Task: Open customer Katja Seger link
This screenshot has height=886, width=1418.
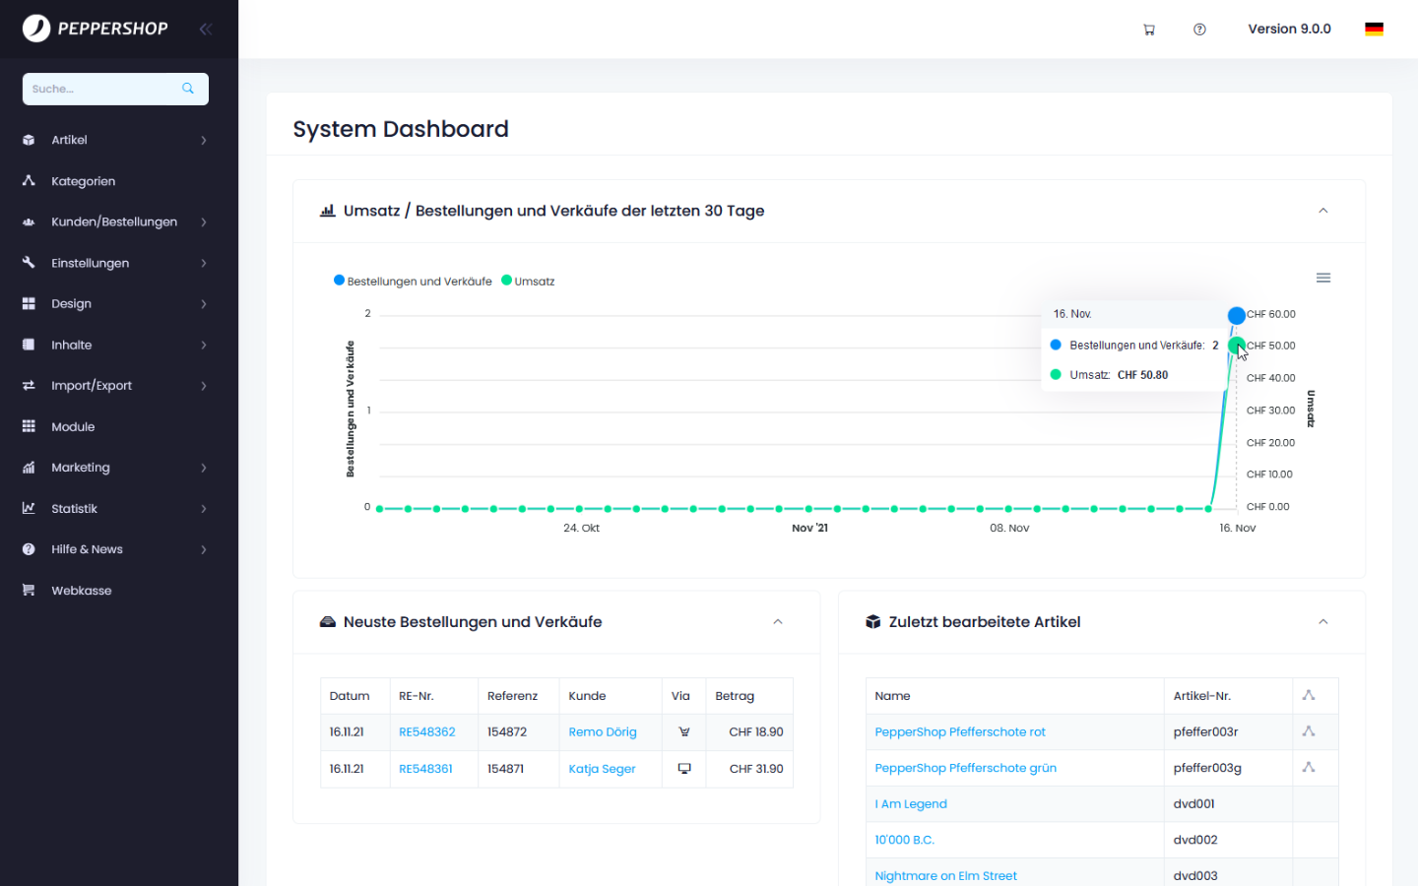Action: point(602,769)
